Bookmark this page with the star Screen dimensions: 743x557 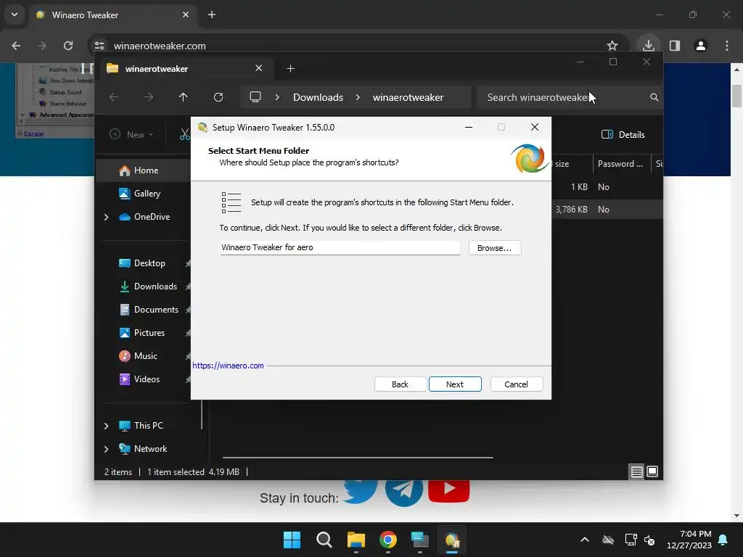click(612, 46)
